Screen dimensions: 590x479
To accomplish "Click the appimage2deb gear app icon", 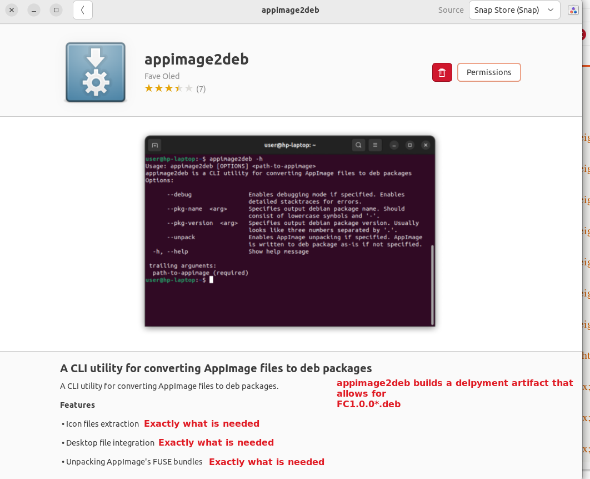I will [96, 73].
